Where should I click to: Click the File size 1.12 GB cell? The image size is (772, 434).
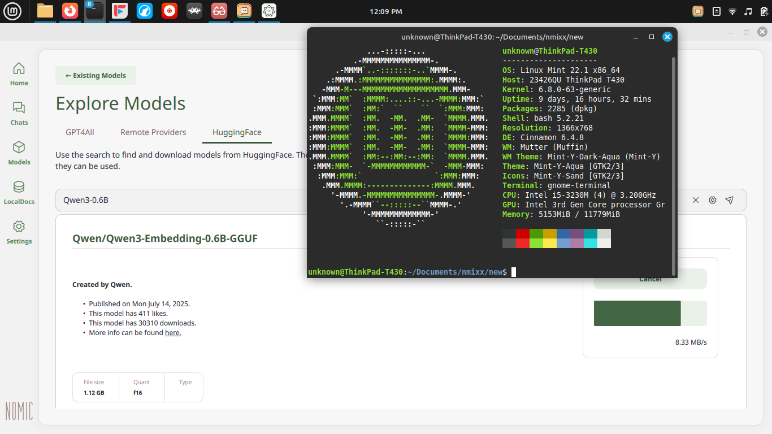click(96, 387)
